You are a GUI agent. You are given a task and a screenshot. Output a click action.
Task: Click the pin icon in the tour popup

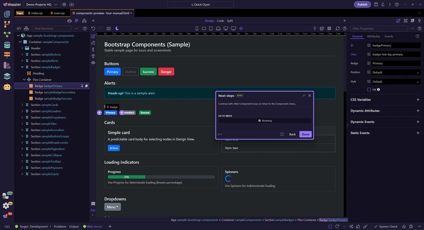[304, 95]
